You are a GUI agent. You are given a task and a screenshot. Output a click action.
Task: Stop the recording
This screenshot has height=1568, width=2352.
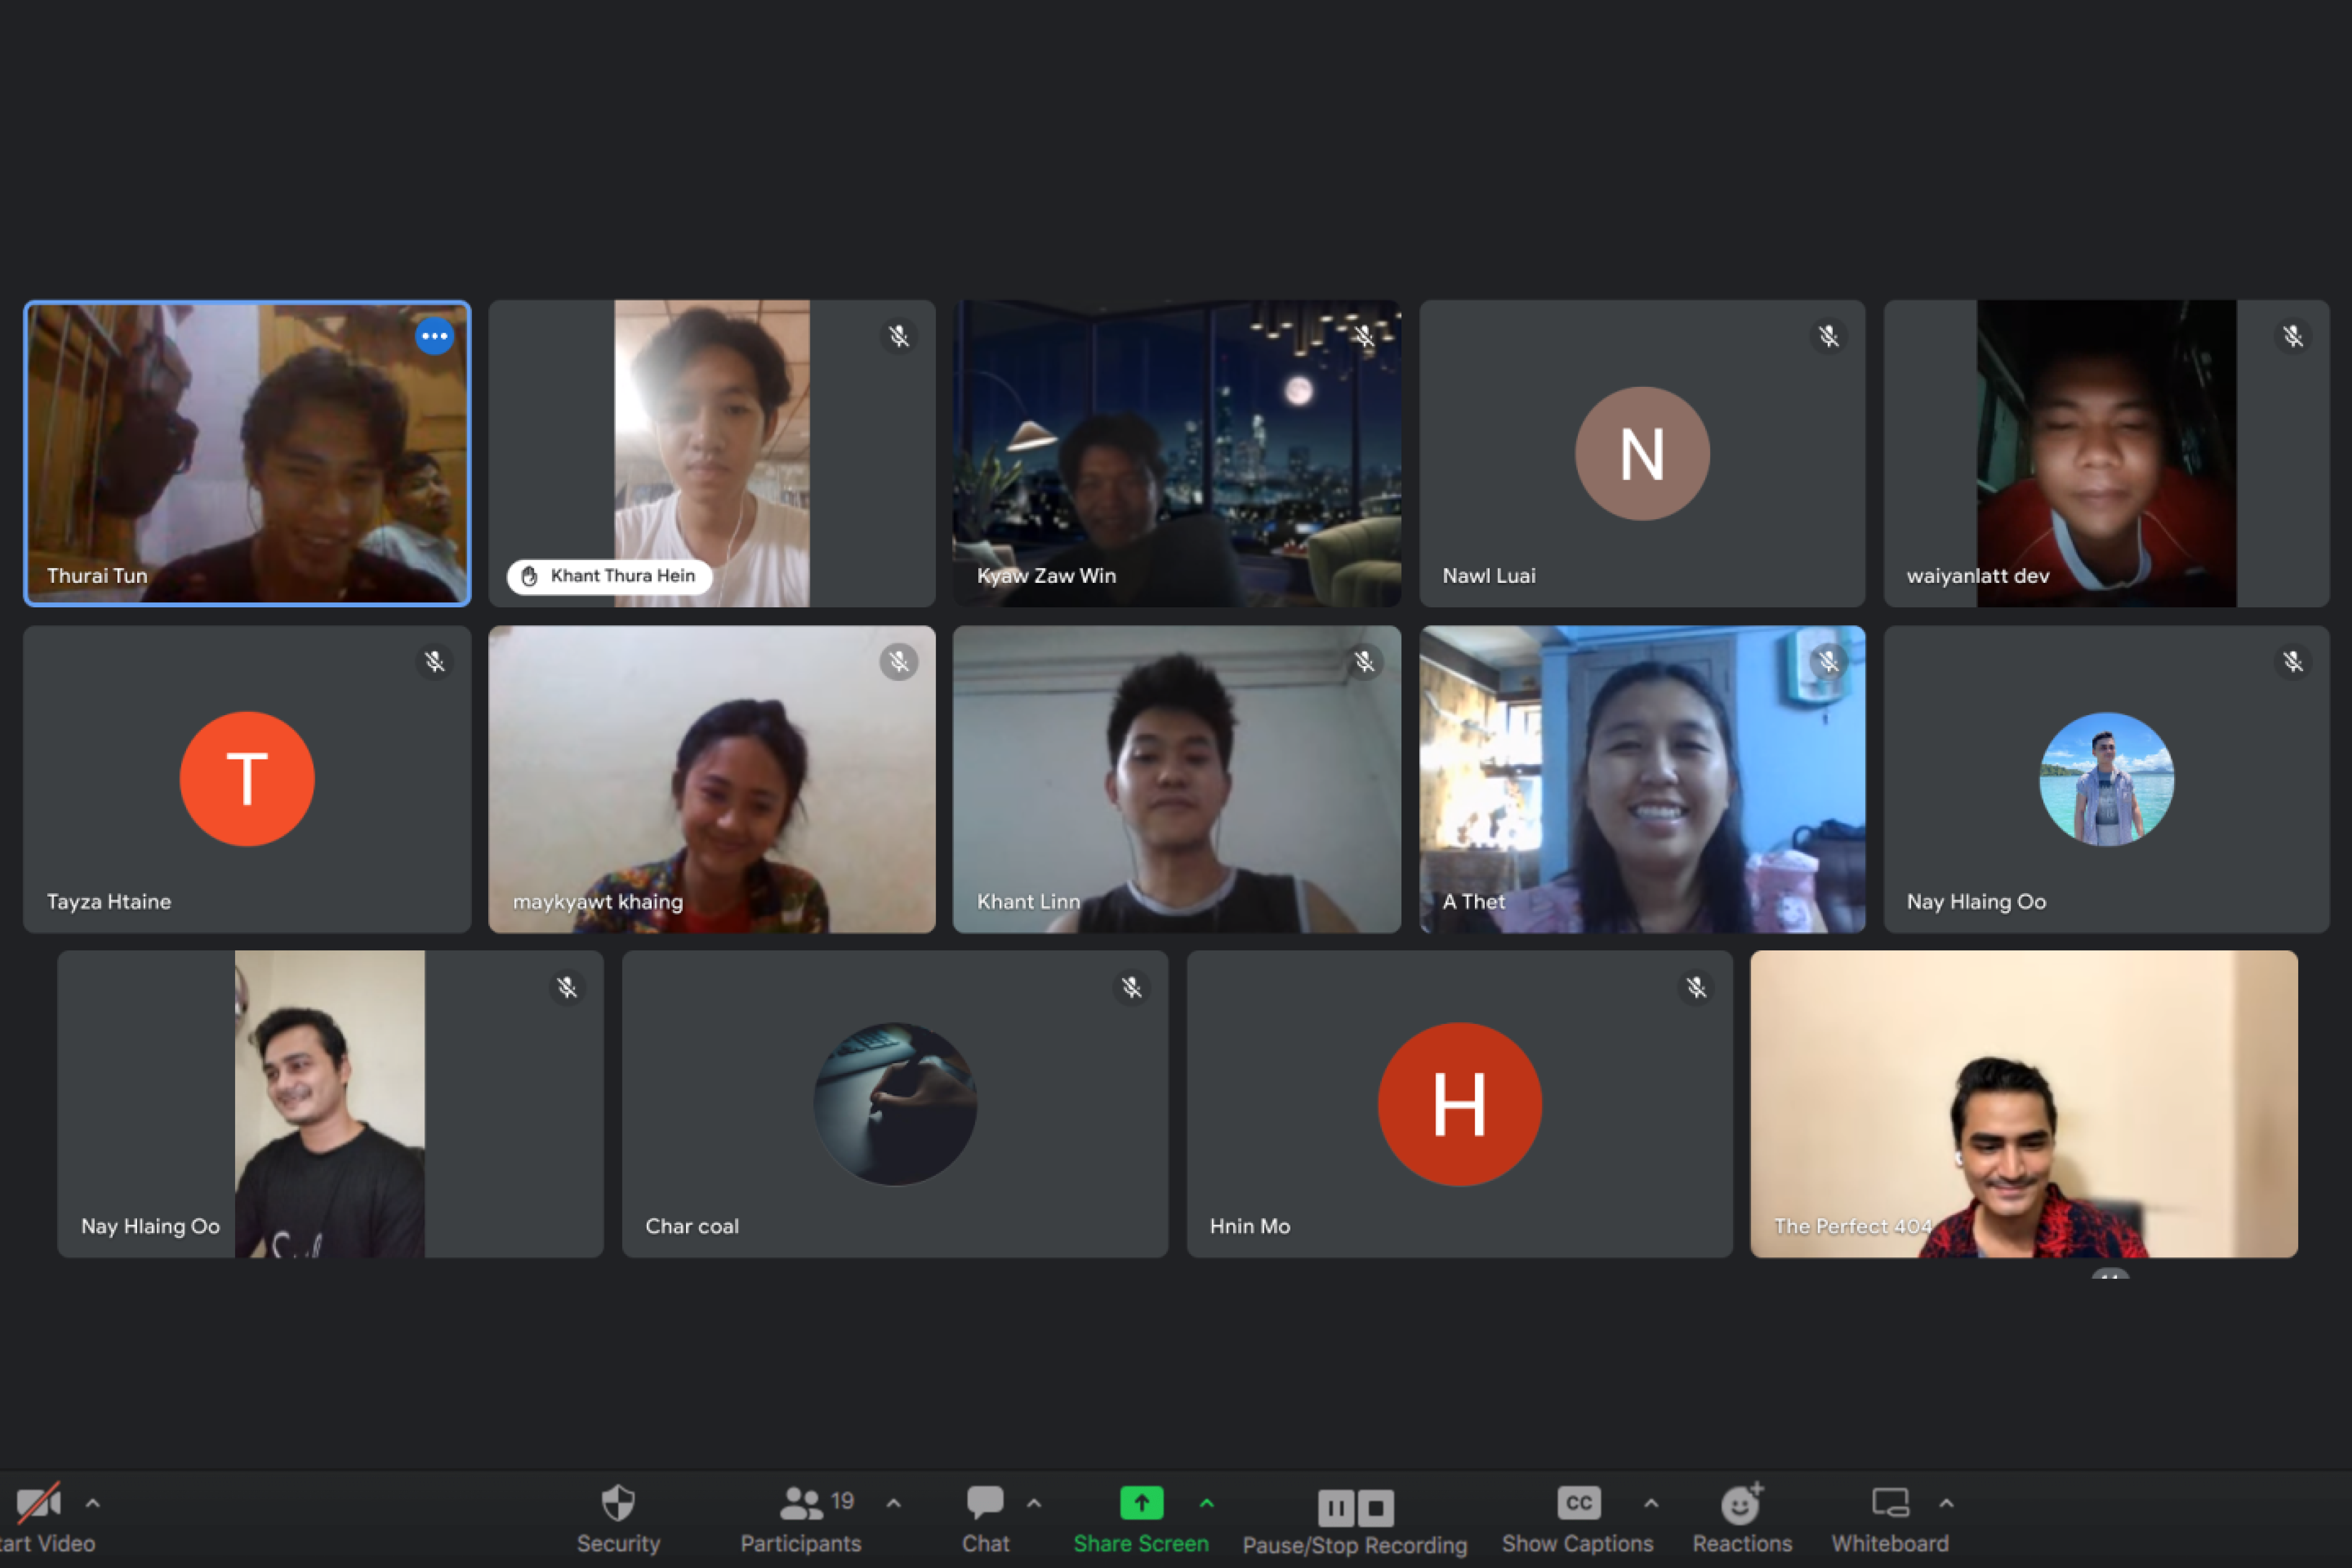click(x=1376, y=1507)
